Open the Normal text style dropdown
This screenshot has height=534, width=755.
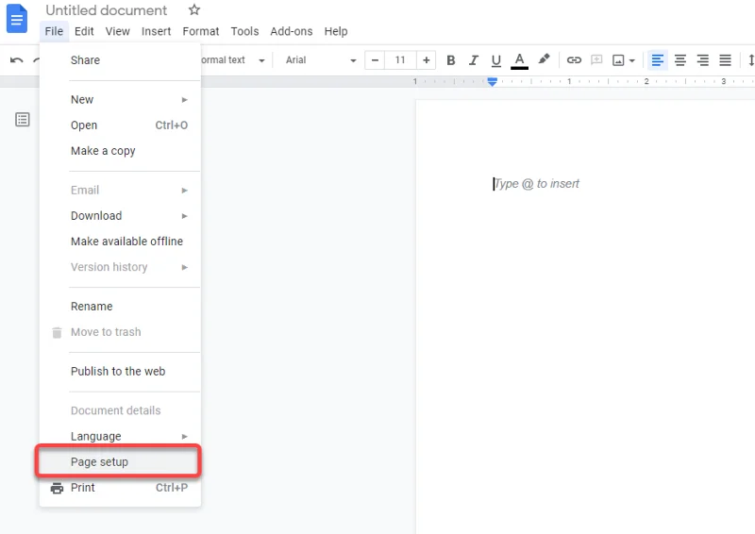(233, 60)
